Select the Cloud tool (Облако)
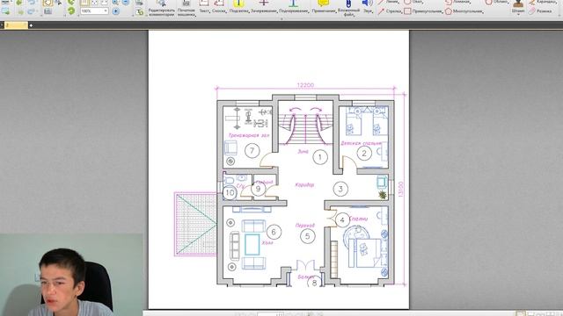Image resolution: width=563 pixels, height=316 pixels. [497, 2]
